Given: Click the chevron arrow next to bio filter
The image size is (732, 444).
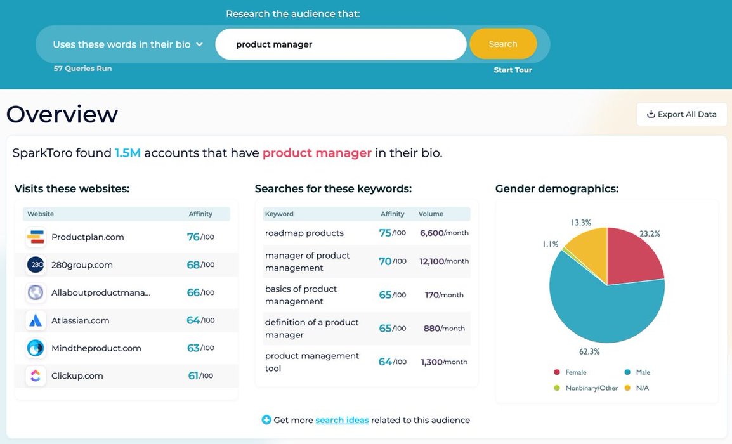Looking at the screenshot, I should point(199,44).
